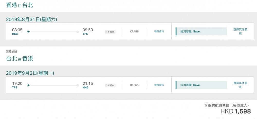257x119 pixels.
Task: Click the route endpoint dot before 21:15 HKG
Action: click(78, 85)
